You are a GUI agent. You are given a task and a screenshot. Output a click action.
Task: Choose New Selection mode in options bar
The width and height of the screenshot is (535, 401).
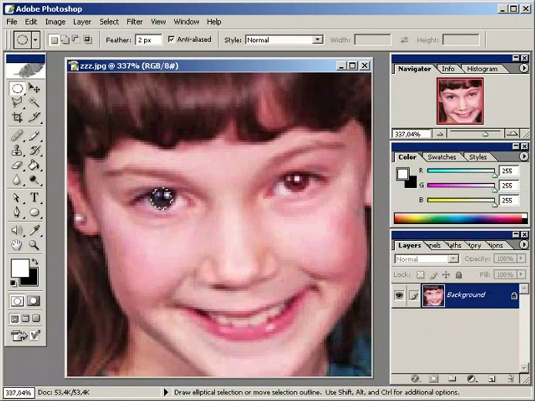click(x=54, y=40)
